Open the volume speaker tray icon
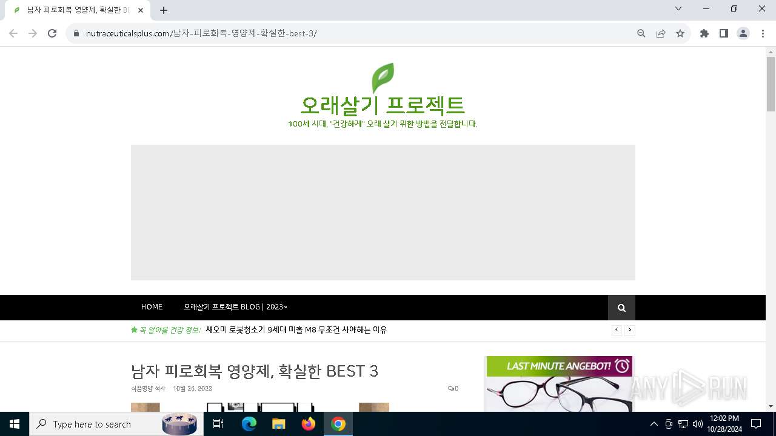The image size is (776, 436). click(x=698, y=424)
